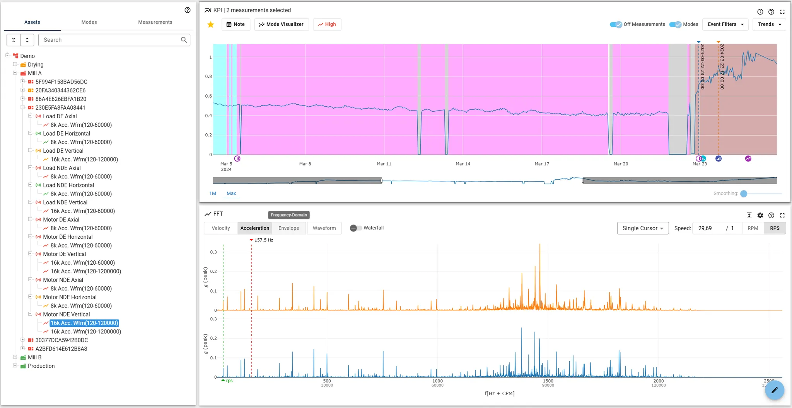
Task: Click the High alarm button
Action: (327, 24)
